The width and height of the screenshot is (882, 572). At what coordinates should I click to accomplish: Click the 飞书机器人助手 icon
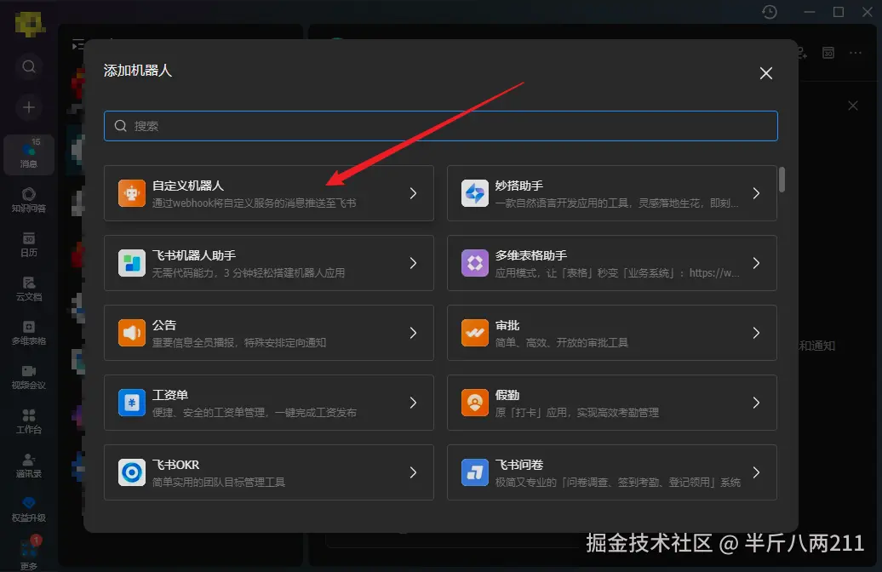(x=132, y=263)
